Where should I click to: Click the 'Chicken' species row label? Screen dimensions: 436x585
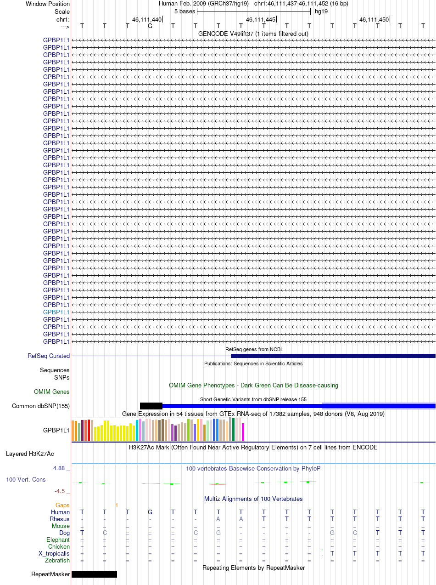coord(59,546)
